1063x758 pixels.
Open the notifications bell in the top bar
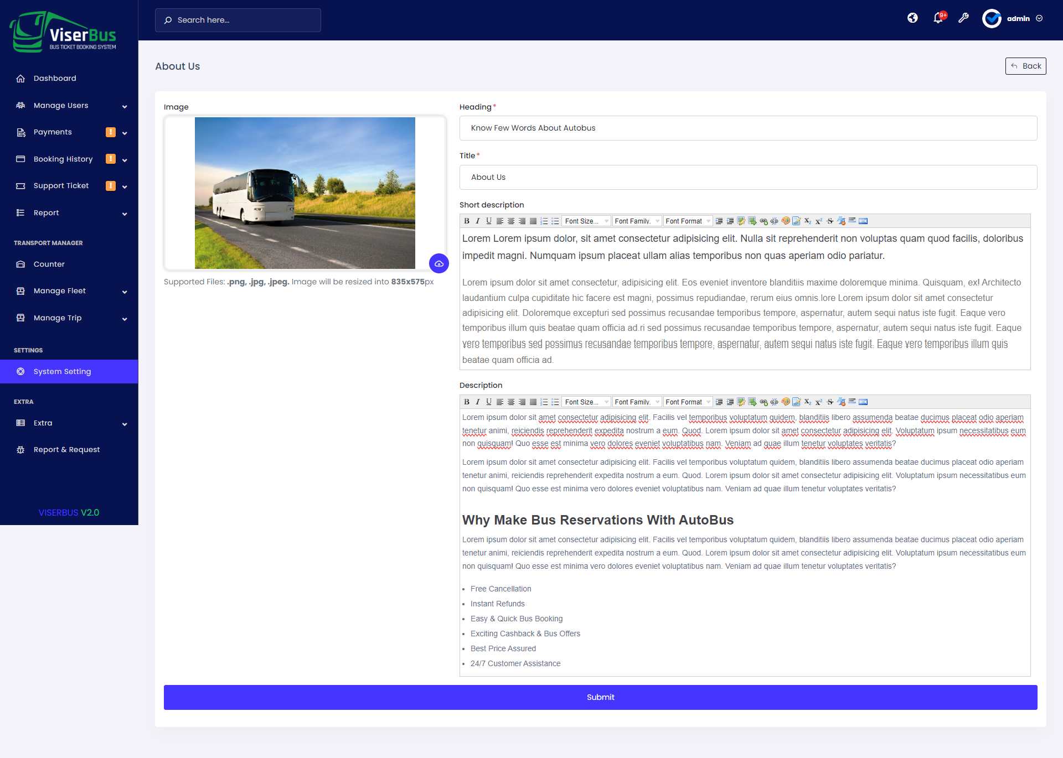(938, 18)
